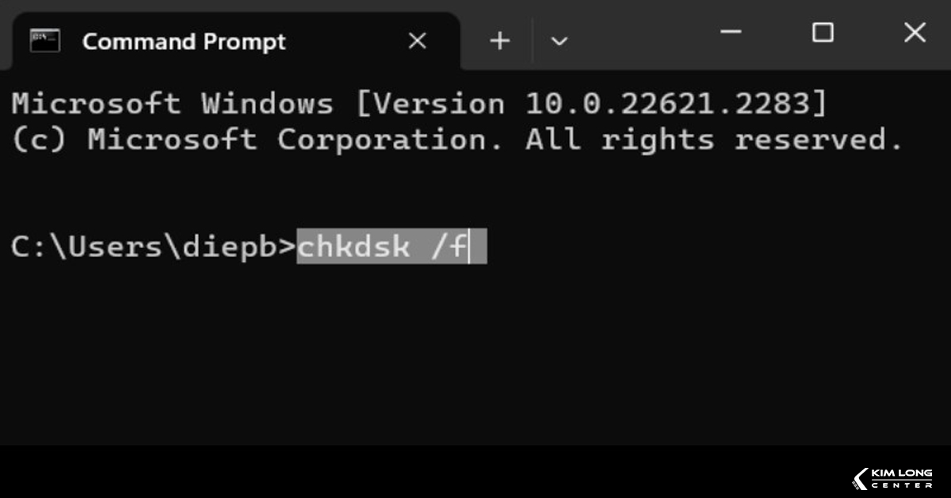Screen dimensions: 951x498
Task: Open a new terminal tab
Action: tap(499, 41)
